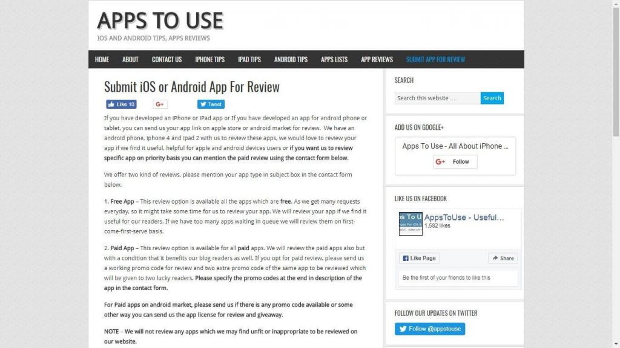620x348 pixels.
Task: Click the '1,582 likes' text
Action: tap(437, 226)
